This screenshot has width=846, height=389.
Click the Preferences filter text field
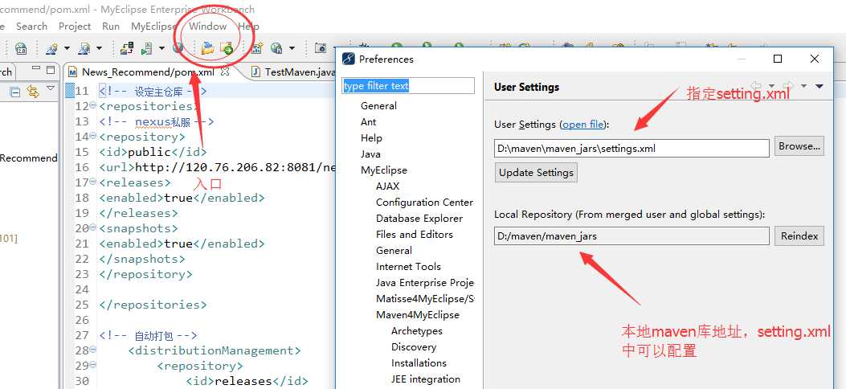pos(408,86)
